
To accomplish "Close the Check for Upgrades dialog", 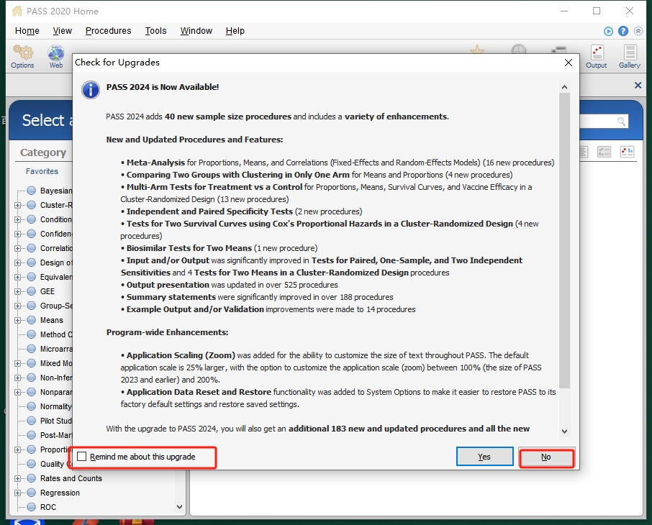I will click(x=569, y=63).
